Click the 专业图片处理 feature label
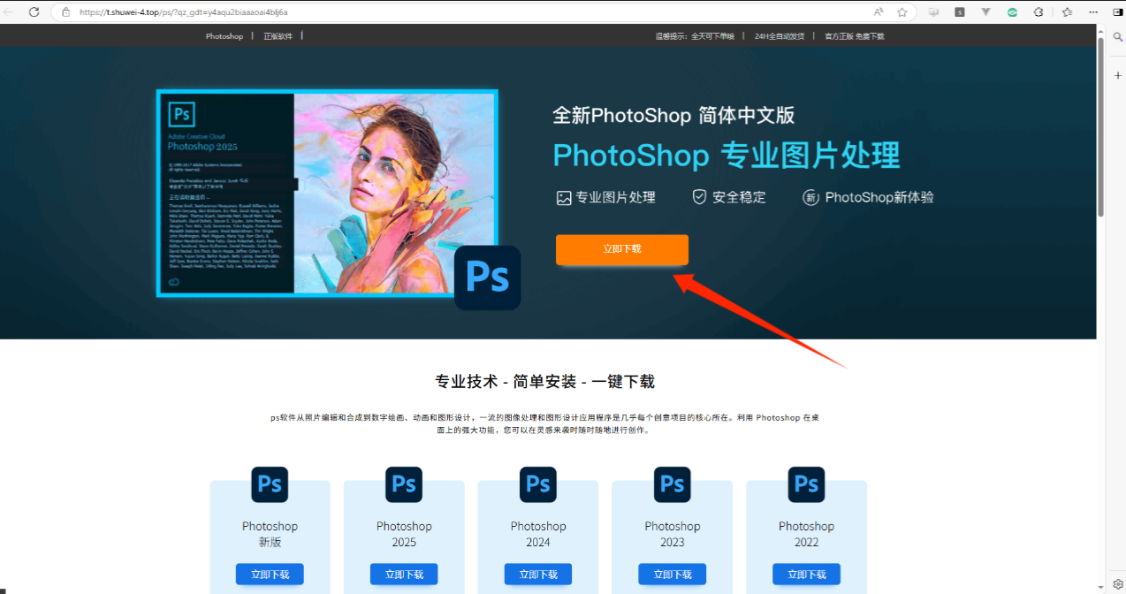1126x594 pixels. [x=616, y=198]
